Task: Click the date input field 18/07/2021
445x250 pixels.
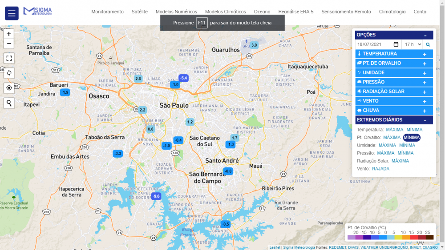Action: (x=374, y=44)
